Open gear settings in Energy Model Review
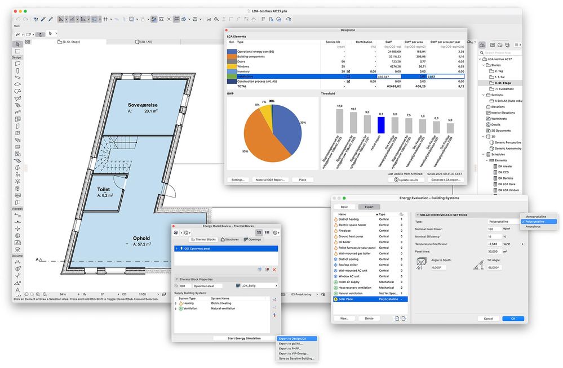 (x=276, y=233)
